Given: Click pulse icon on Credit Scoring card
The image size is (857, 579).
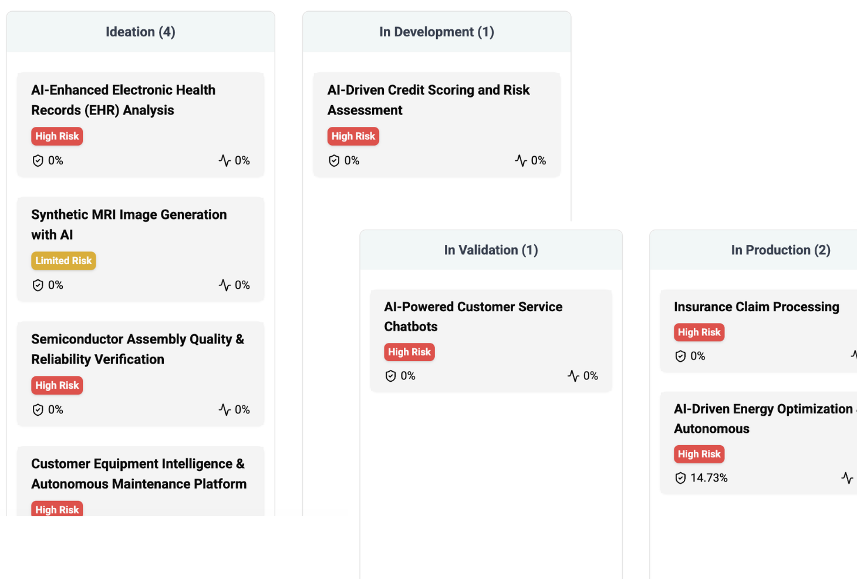Looking at the screenshot, I should [x=521, y=161].
